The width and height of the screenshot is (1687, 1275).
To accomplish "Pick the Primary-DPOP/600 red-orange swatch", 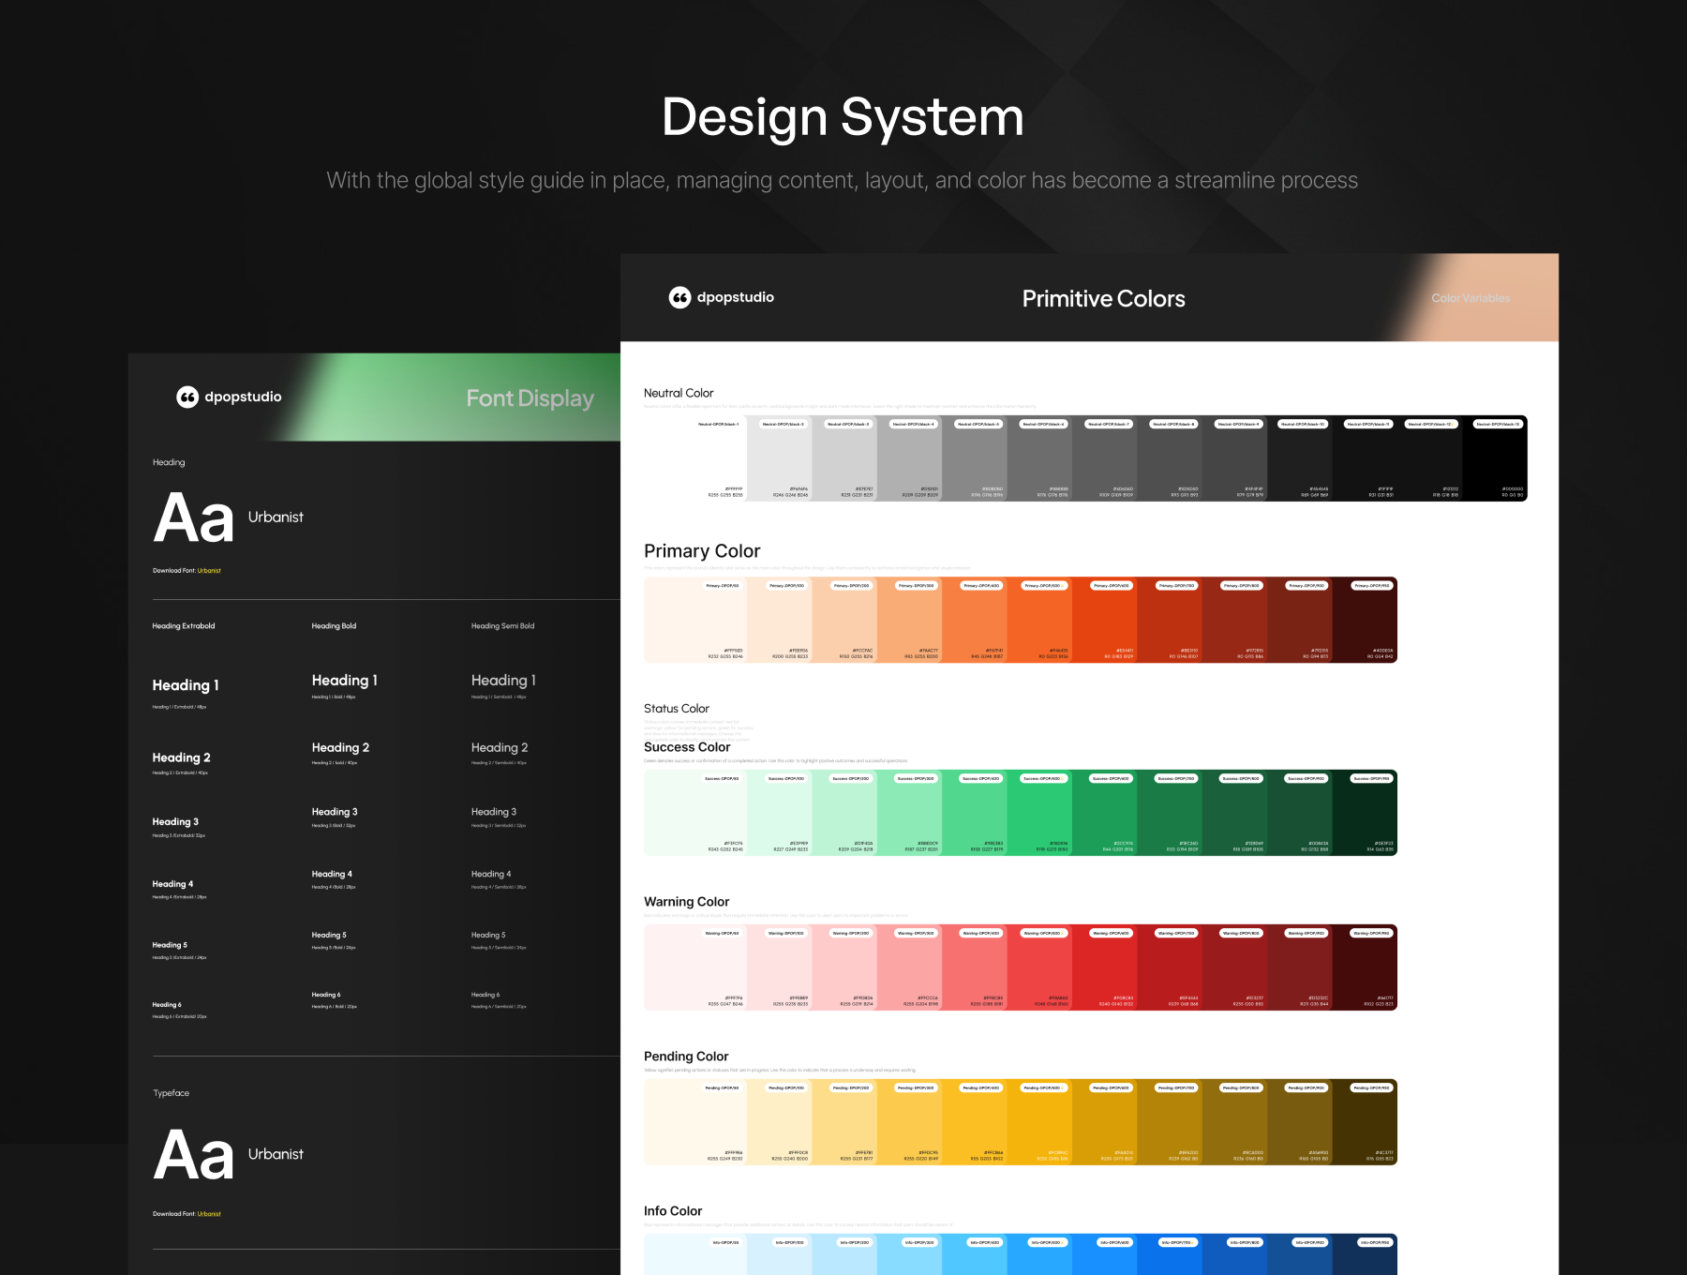I will click(1105, 620).
